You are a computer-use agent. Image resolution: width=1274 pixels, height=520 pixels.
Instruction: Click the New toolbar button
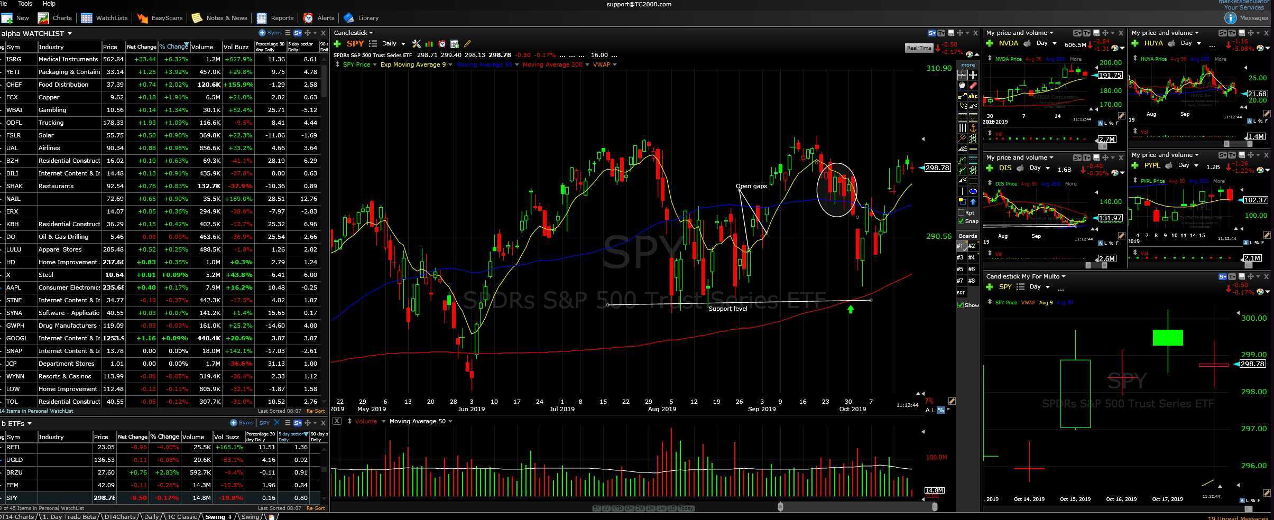pos(15,18)
